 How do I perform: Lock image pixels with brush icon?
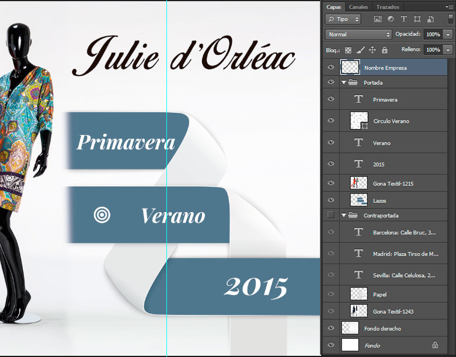360,50
